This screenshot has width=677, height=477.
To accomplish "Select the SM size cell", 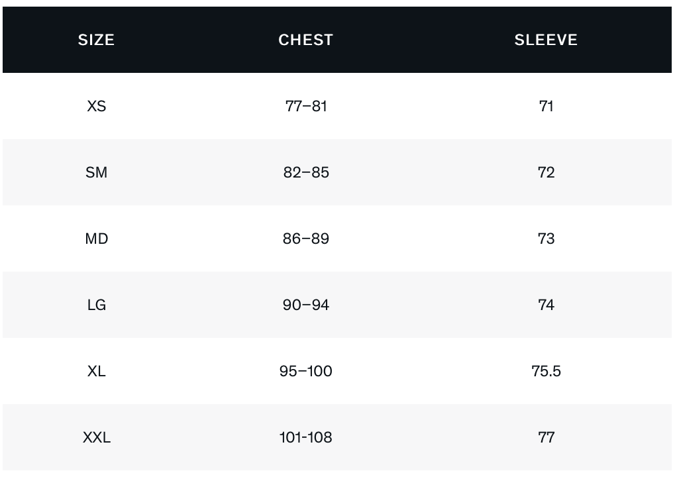I will point(96,173).
